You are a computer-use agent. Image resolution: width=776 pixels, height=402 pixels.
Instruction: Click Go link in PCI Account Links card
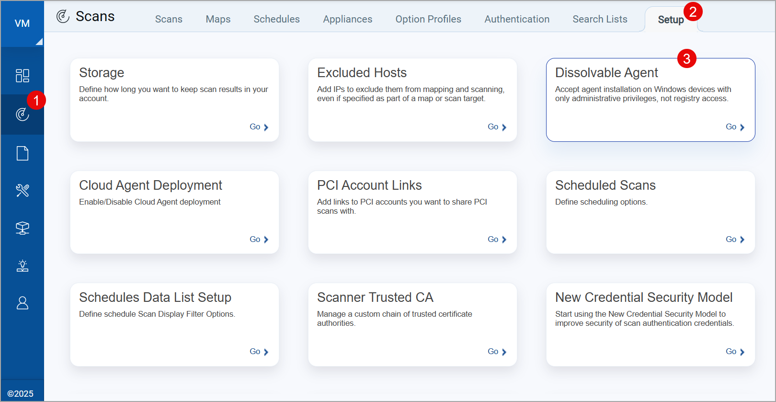coord(497,240)
